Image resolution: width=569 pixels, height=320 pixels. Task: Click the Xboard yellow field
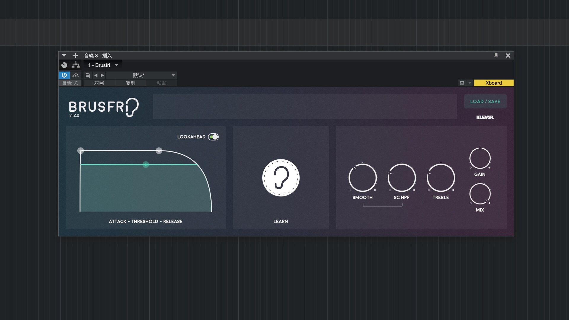[x=494, y=83]
